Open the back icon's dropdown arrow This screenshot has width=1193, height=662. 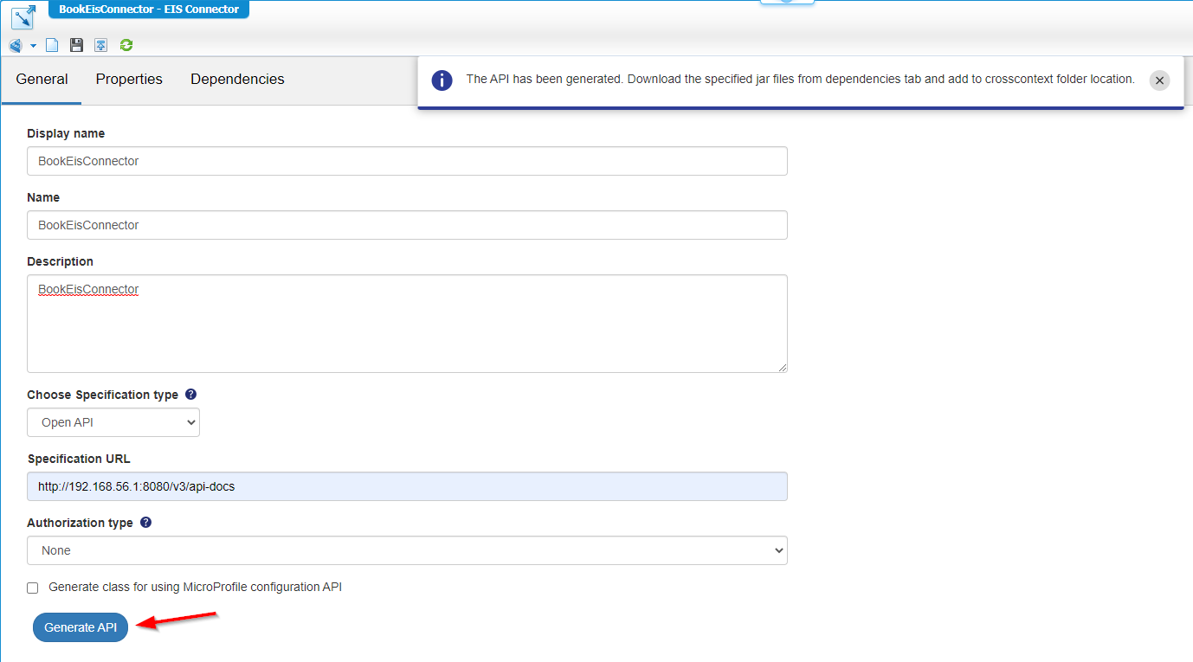click(33, 45)
